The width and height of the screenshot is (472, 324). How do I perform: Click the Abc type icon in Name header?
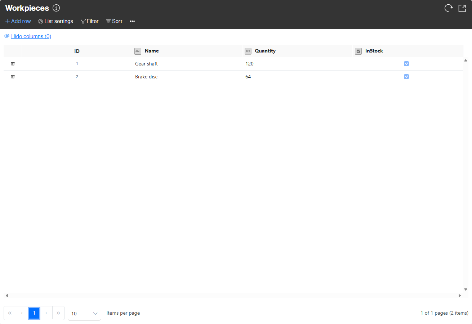[138, 51]
